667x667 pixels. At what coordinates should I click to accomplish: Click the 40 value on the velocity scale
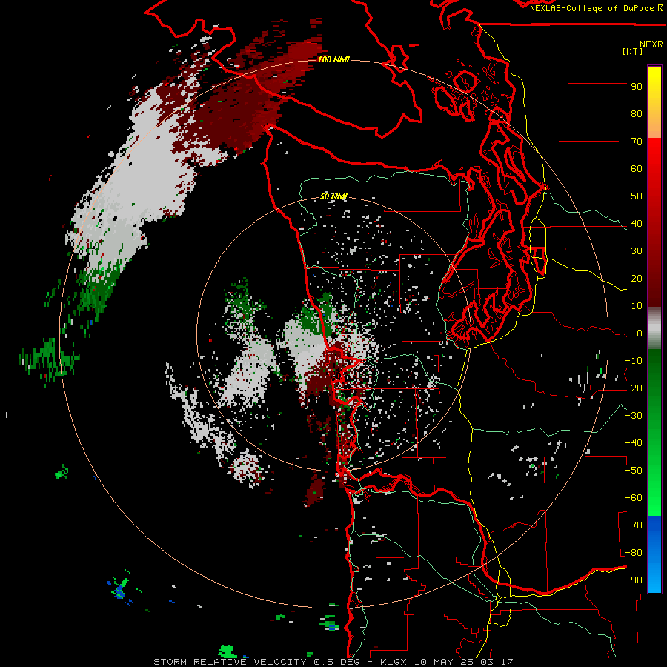click(x=637, y=223)
